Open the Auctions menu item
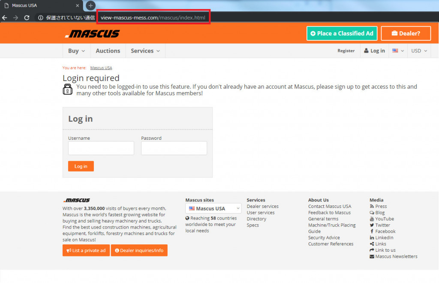 point(108,51)
